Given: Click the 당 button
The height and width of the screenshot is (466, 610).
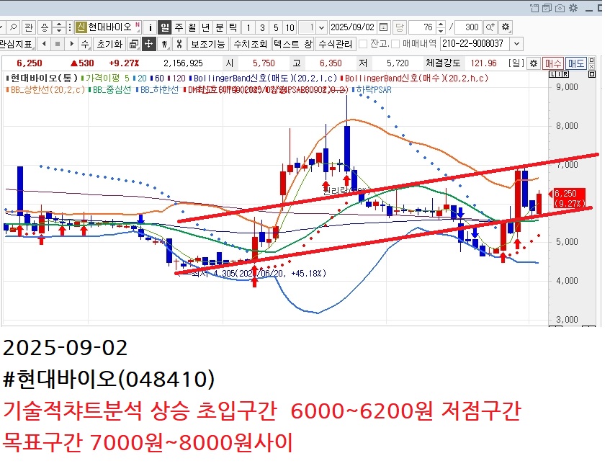Looking at the screenshot, I should tap(399, 27).
